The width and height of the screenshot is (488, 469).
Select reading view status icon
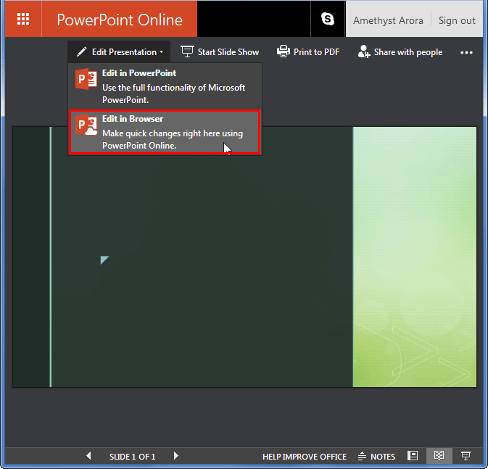coord(439,456)
